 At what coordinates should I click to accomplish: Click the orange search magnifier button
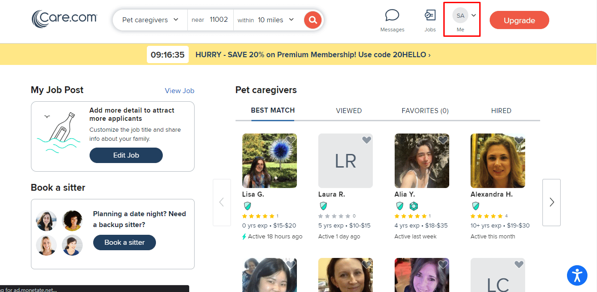[x=313, y=20]
